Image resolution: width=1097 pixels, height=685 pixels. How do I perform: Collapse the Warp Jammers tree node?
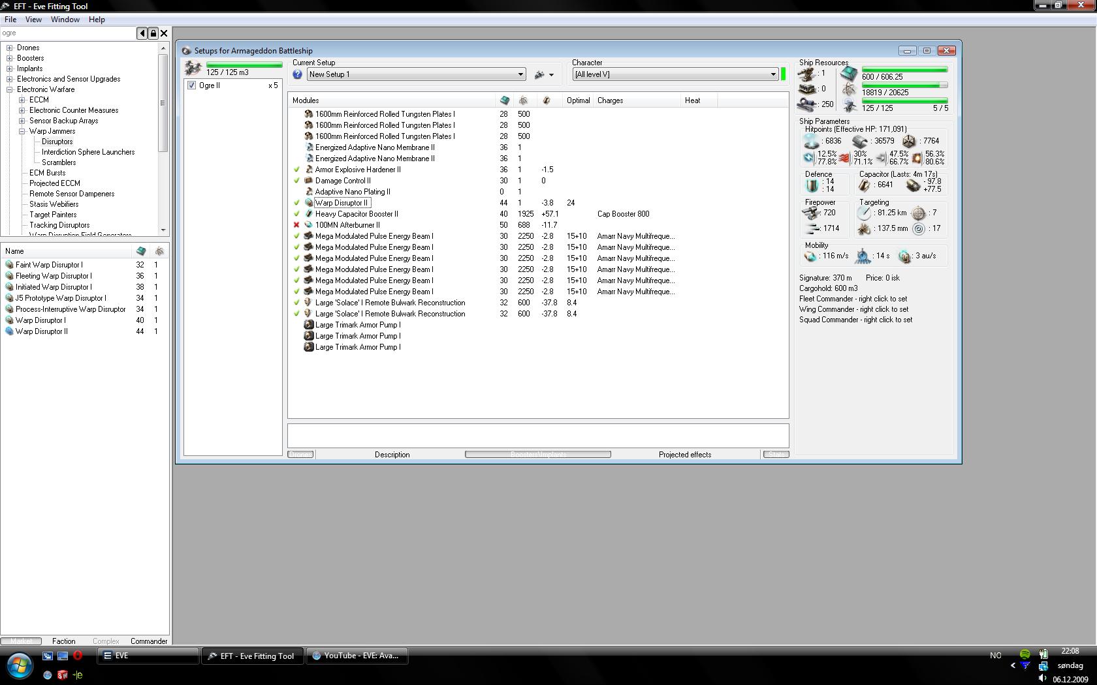pos(22,131)
